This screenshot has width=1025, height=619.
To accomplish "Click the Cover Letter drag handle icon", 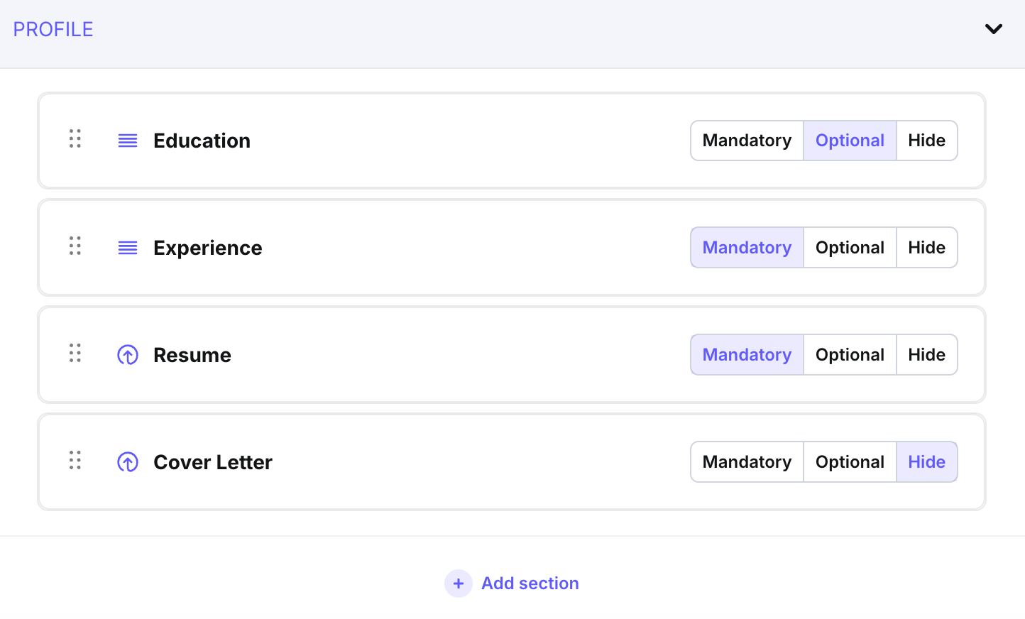I will tap(75, 461).
